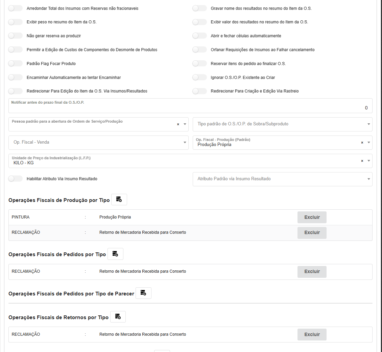Click Excluir for RECLAMAÇÃO under Retornos por Tipo
This screenshot has height=352, width=382.
tap(312, 334)
